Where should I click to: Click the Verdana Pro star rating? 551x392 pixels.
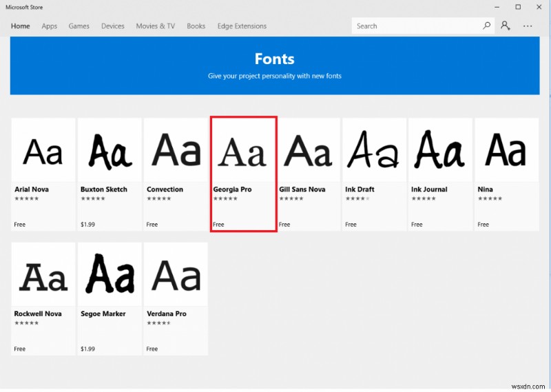click(x=159, y=322)
